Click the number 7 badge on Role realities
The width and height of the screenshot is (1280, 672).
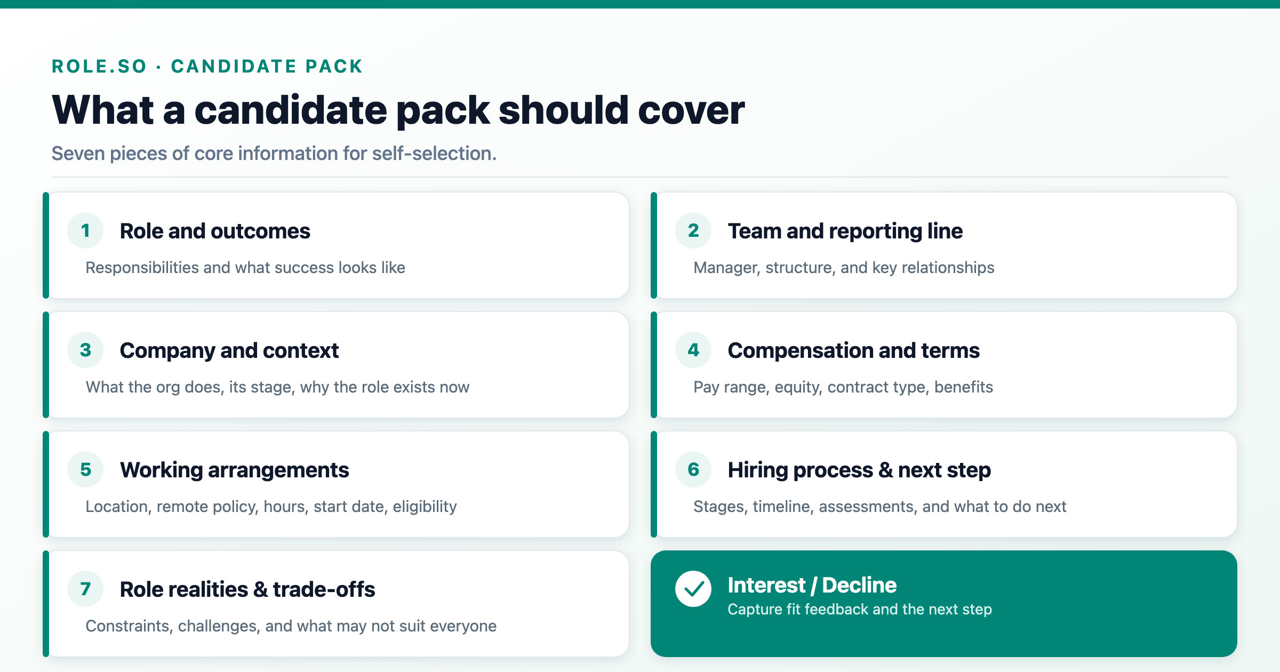(85, 589)
